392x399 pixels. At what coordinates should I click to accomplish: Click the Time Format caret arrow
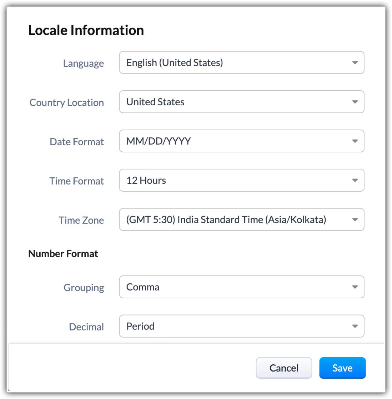355,181
